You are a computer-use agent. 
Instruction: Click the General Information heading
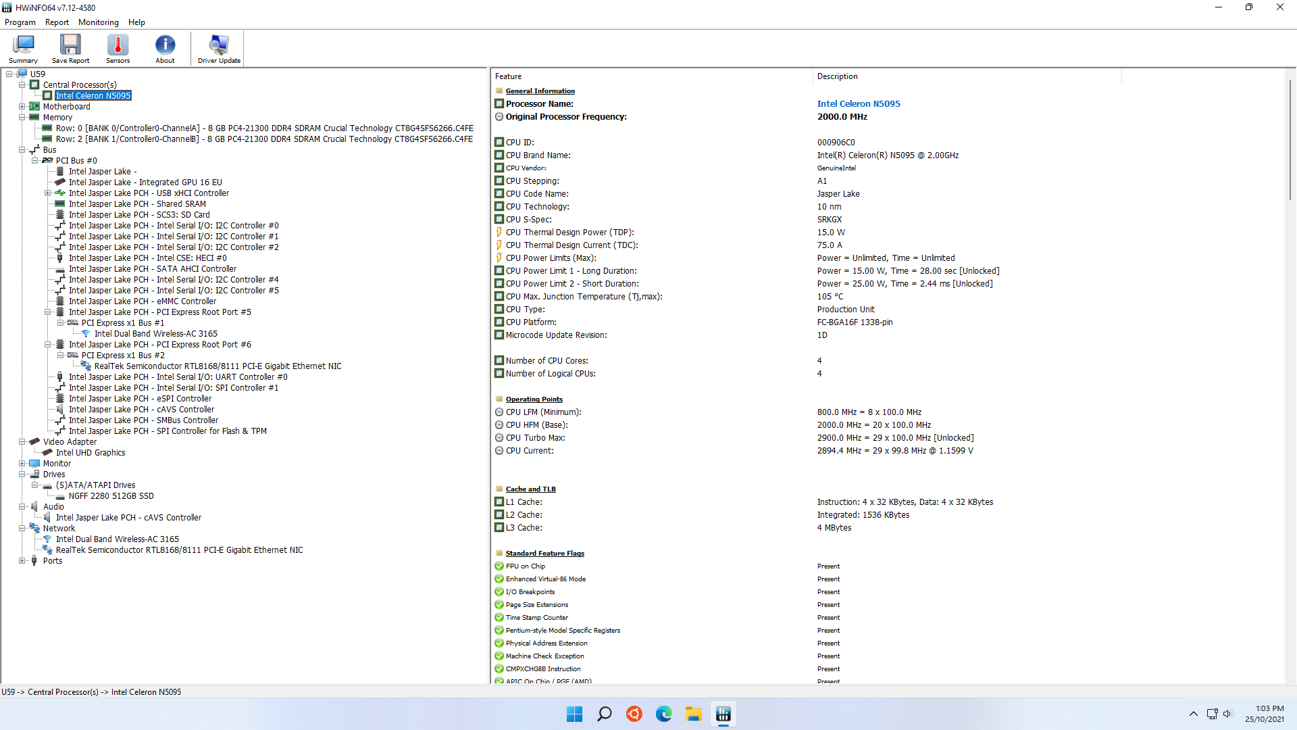point(540,91)
